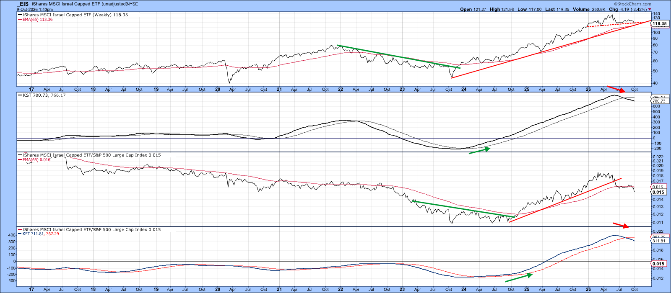
Task: Click the '9-Oct-2026 1:43pm' timestamp
Action: [x=35, y=9]
